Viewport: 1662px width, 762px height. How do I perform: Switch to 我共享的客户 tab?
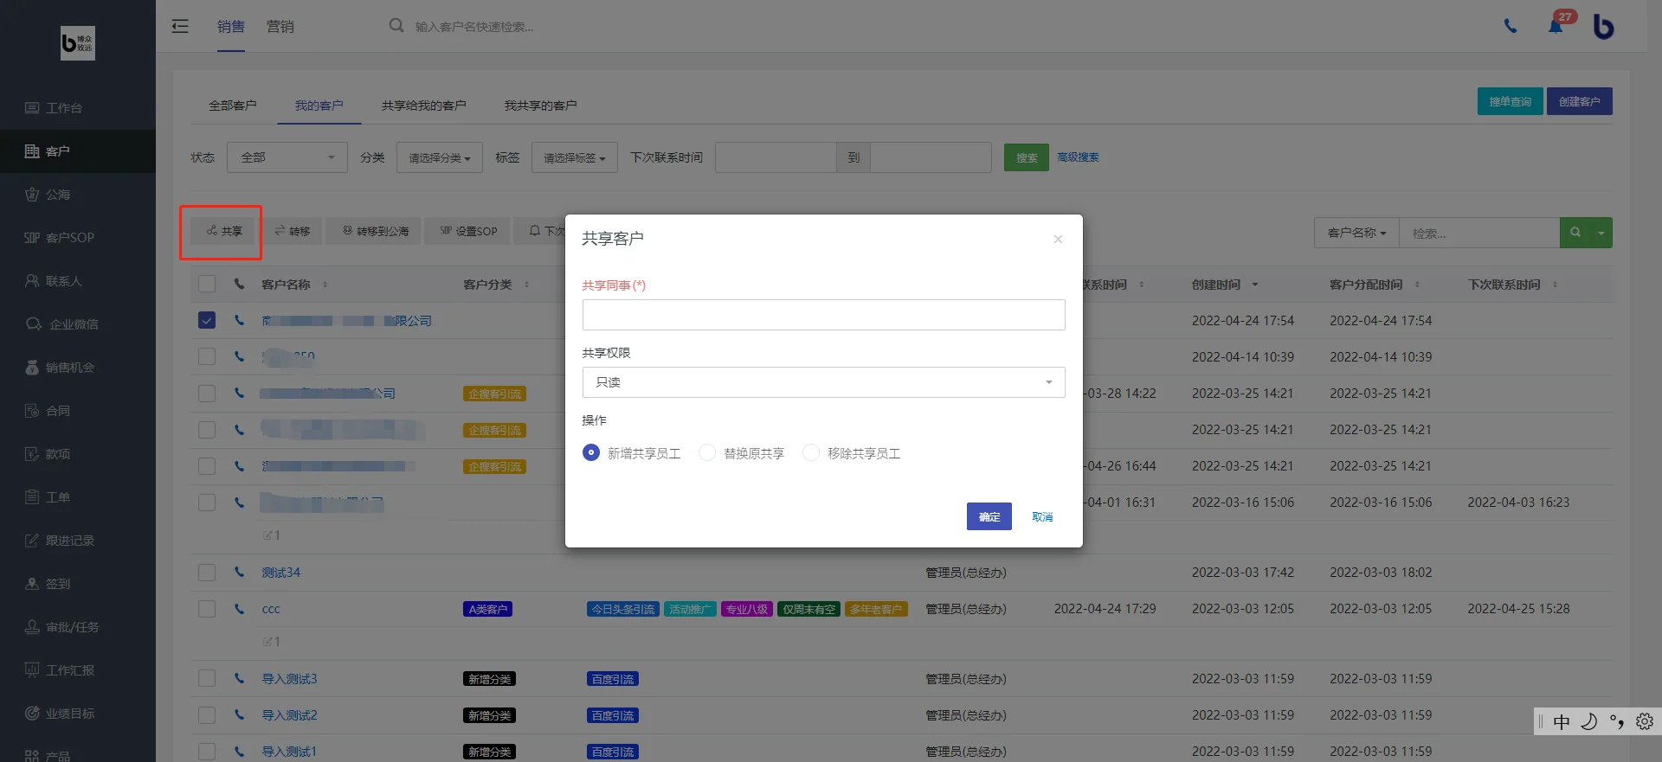pyautogui.click(x=541, y=106)
